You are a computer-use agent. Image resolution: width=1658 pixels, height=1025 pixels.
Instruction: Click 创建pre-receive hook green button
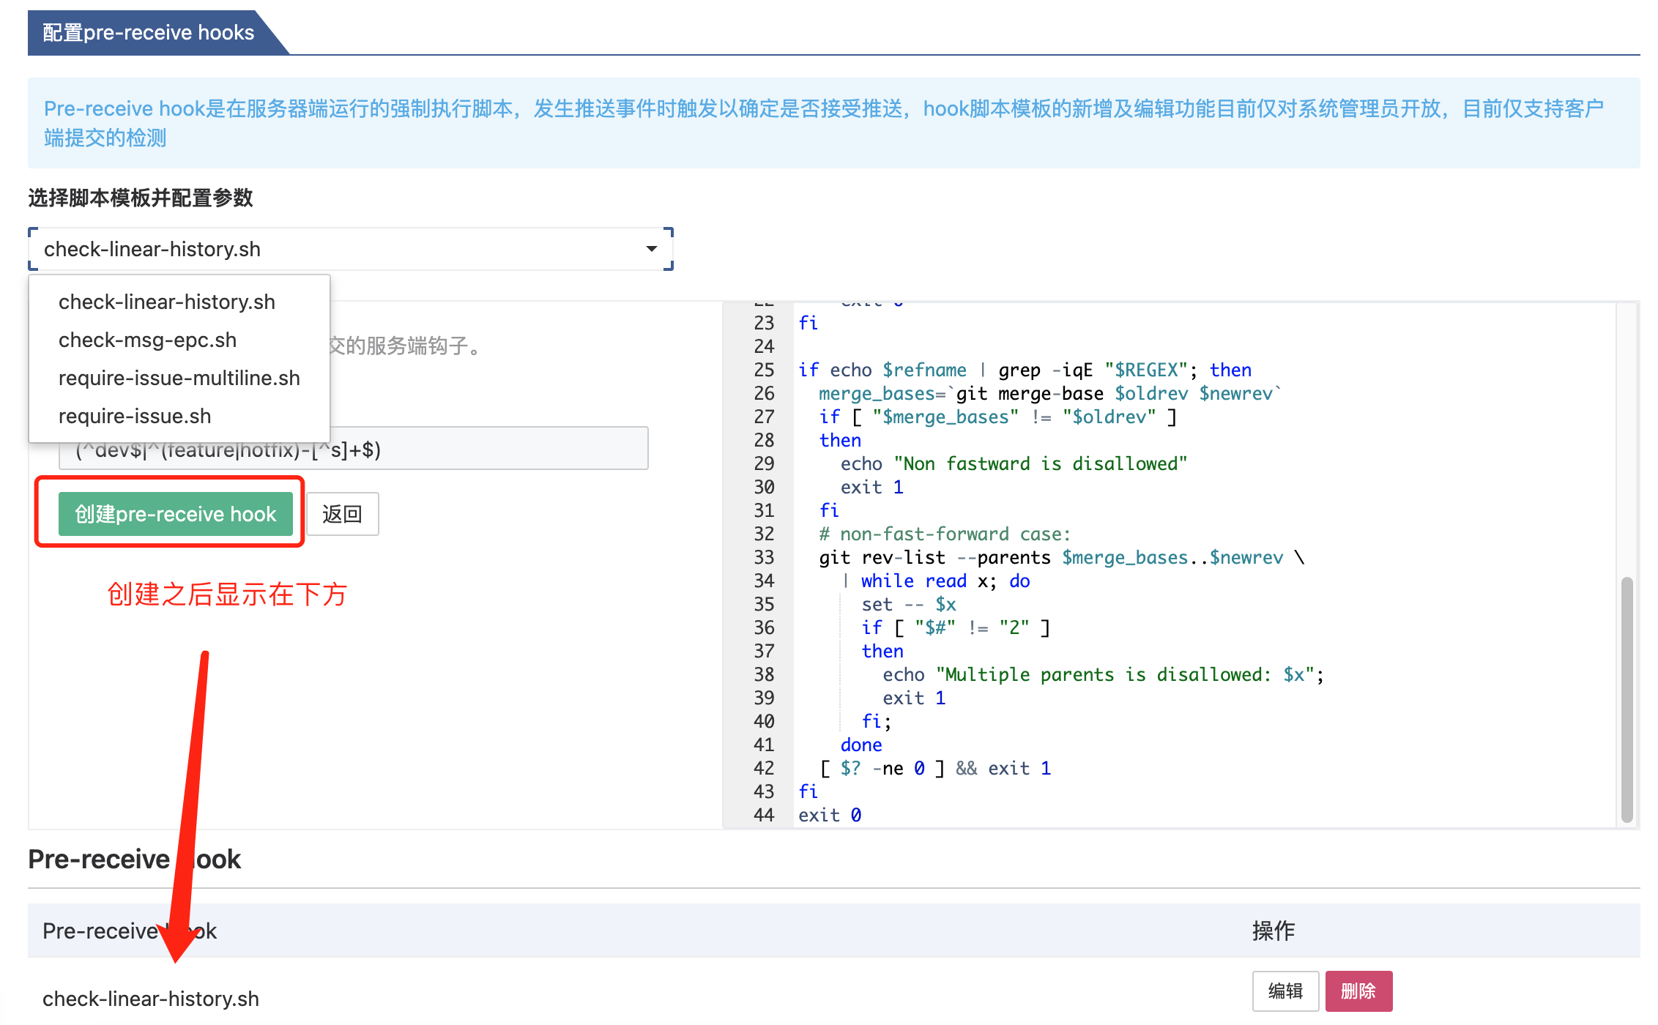click(176, 514)
